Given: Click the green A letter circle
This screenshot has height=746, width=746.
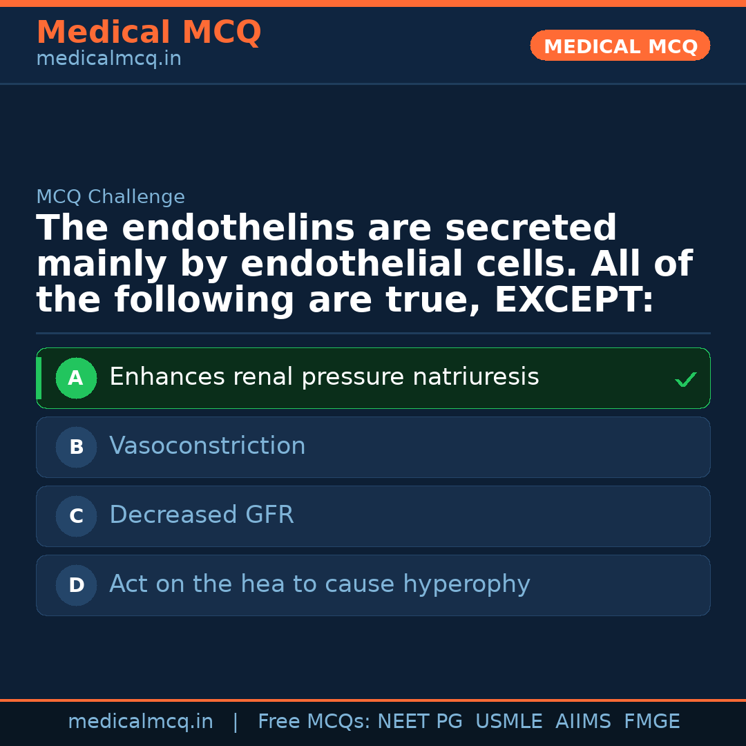Looking at the screenshot, I should tap(76, 378).
